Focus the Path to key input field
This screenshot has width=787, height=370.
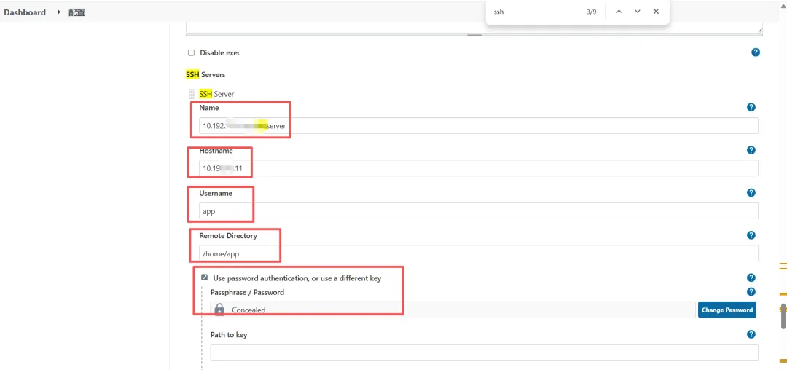tap(485, 353)
